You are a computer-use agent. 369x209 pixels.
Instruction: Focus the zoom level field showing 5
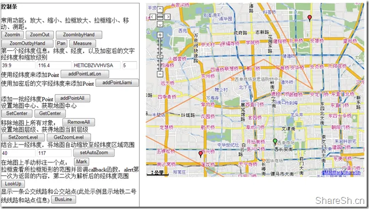coord(129,65)
